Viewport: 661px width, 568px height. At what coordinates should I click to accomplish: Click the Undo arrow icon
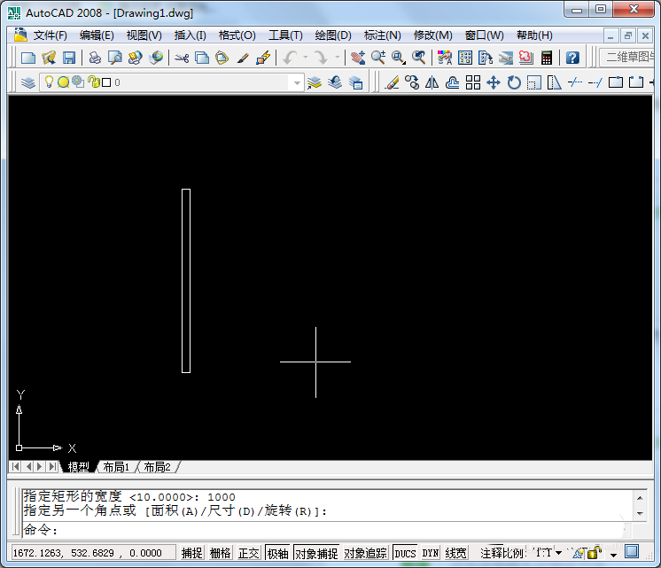pos(290,58)
